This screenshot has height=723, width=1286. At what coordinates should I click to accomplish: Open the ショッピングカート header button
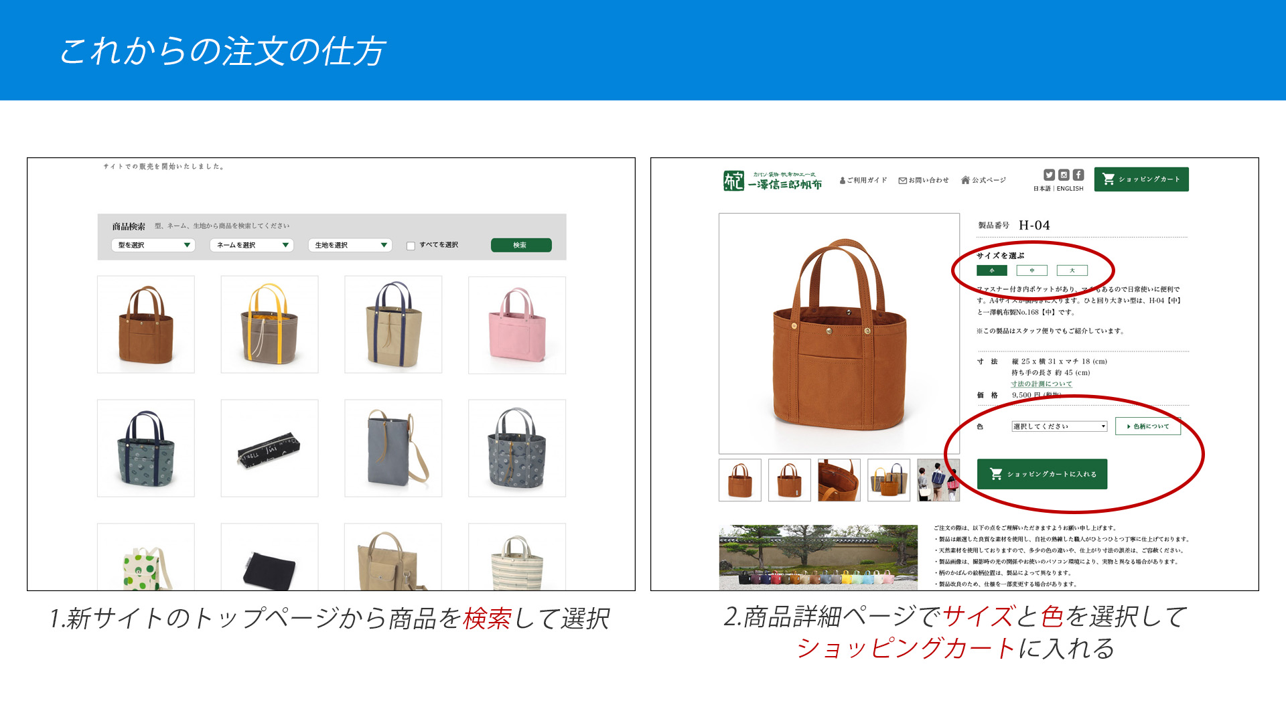1141,179
